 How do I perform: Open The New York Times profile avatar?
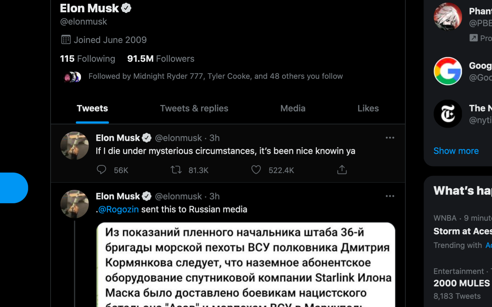pos(448,114)
